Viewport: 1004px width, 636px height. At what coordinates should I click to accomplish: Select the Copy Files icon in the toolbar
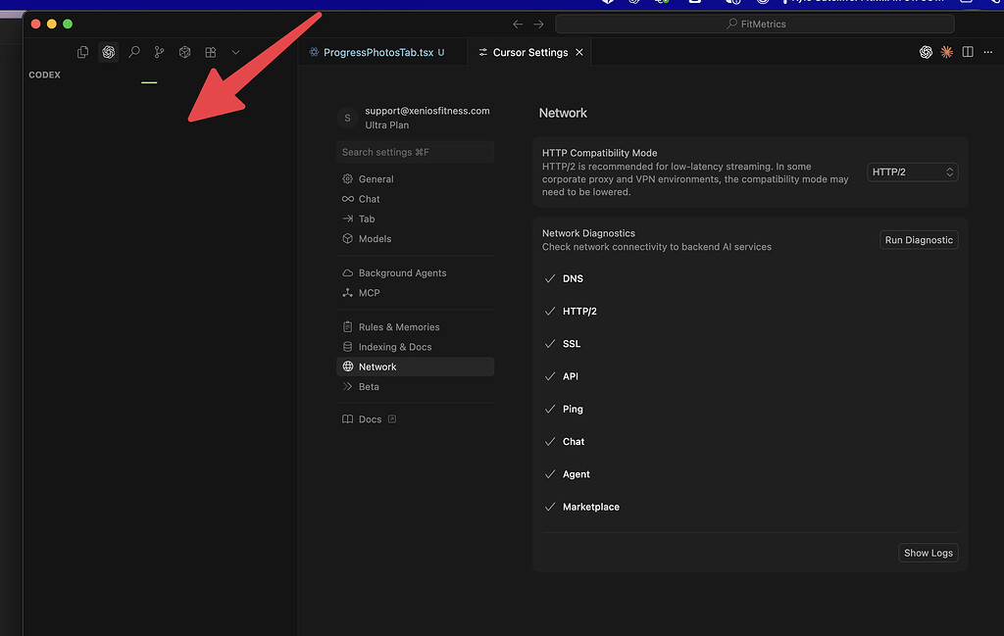pos(82,52)
